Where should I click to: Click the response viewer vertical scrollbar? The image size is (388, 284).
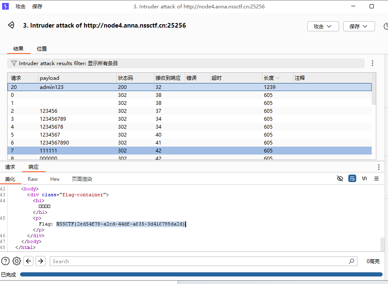pyautogui.click(x=383, y=244)
